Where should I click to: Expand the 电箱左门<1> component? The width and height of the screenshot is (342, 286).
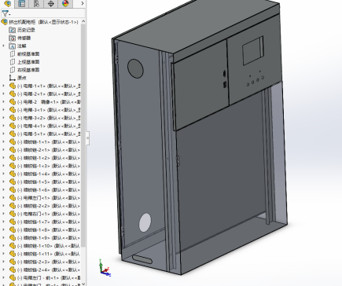tap(3, 197)
